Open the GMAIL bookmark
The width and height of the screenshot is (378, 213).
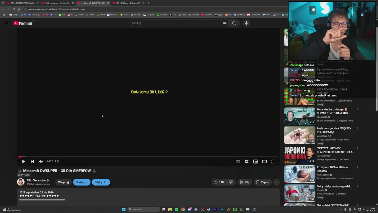click(90, 15)
